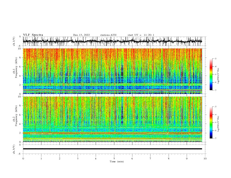Screen dimensions: 231x178
Task: Click the ch.2 spectrogram color scale bar
Action: click(x=211, y=122)
